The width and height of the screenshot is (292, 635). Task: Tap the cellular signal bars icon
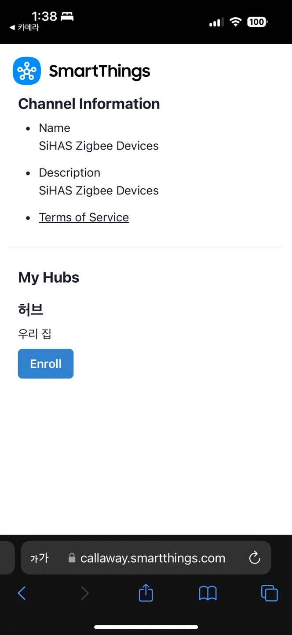tap(216, 22)
